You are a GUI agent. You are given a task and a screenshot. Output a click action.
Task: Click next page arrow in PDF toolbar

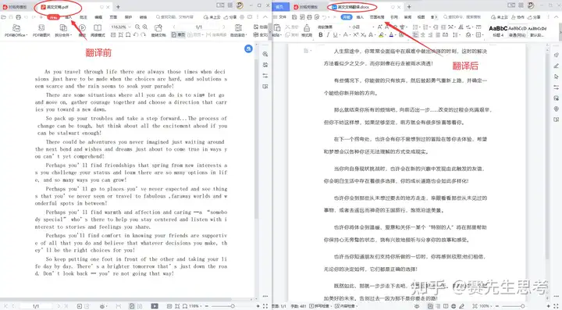224,27
